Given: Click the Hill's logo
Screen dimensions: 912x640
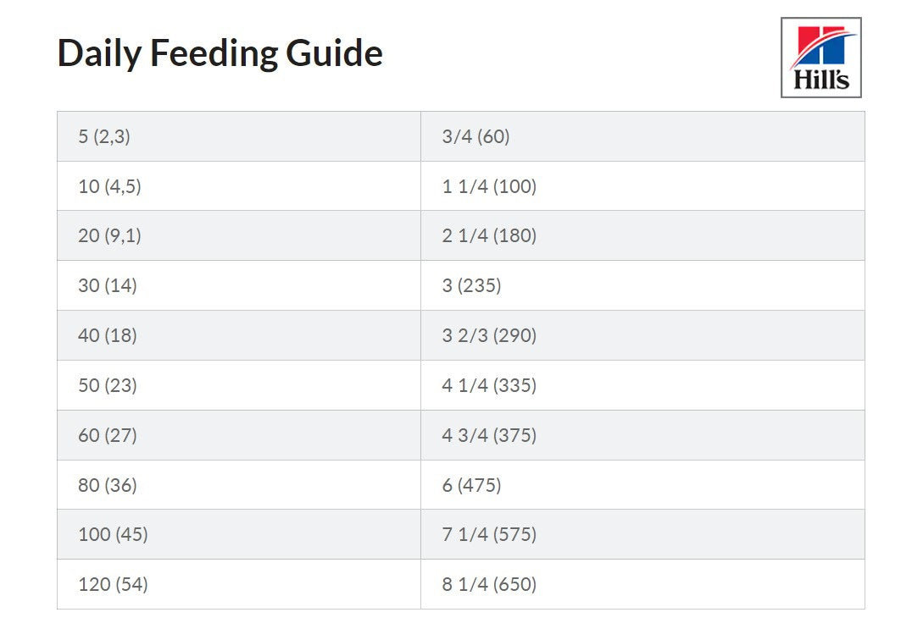Looking at the screenshot, I should pos(820,58).
